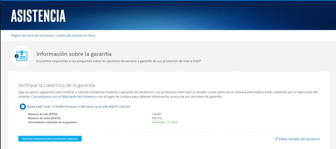The image size is (336, 149).
Task: Click 'Vencimiento estimado de la garantía:' label
Action: click(53, 122)
